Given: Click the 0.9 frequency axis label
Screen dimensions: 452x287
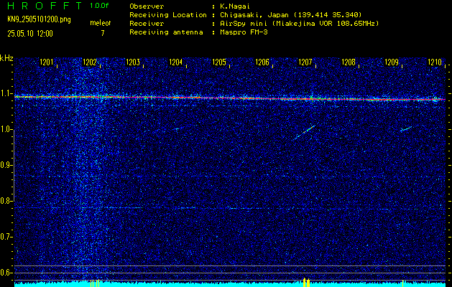Looking at the screenshot, I should (x=6, y=165).
